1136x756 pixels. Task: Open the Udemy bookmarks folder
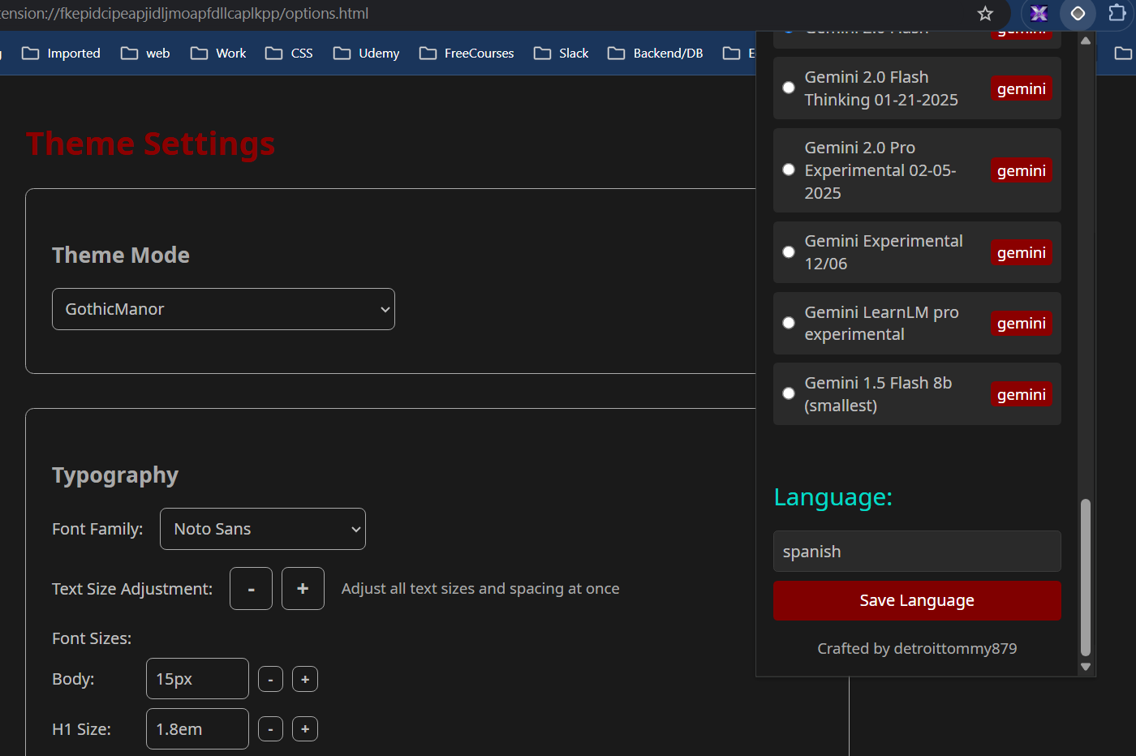pos(367,53)
